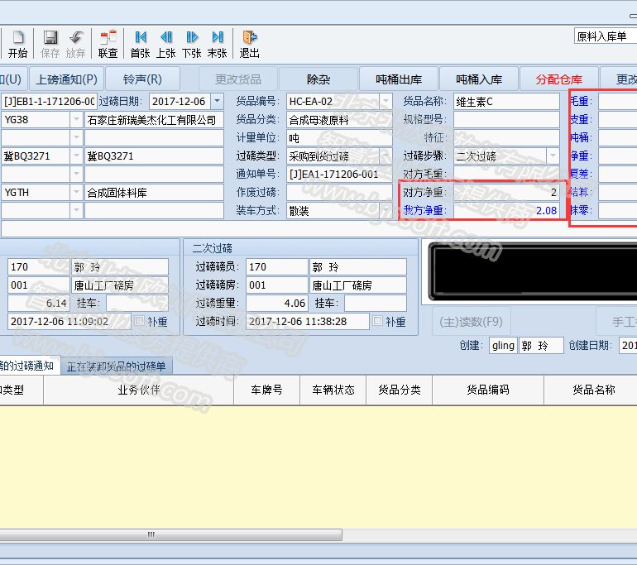Viewport: 637px width, 565px height.
Task: Click the 车牌号 column header
Action: (266, 390)
